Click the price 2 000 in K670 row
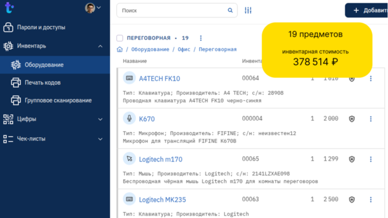Viewport: 388px width, 218px height. [331, 119]
